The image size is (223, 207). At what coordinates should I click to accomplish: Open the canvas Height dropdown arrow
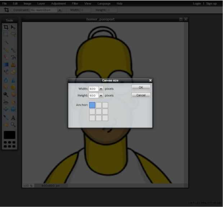(101, 95)
